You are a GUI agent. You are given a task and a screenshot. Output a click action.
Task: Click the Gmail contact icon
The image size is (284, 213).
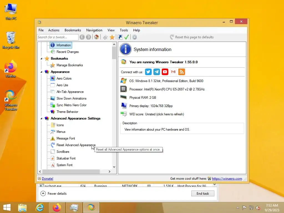pos(173,72)
